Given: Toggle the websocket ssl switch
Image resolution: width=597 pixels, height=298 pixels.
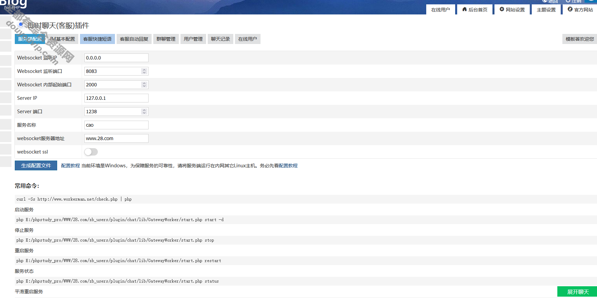Looking at the screenshot, I should [91, 152].
